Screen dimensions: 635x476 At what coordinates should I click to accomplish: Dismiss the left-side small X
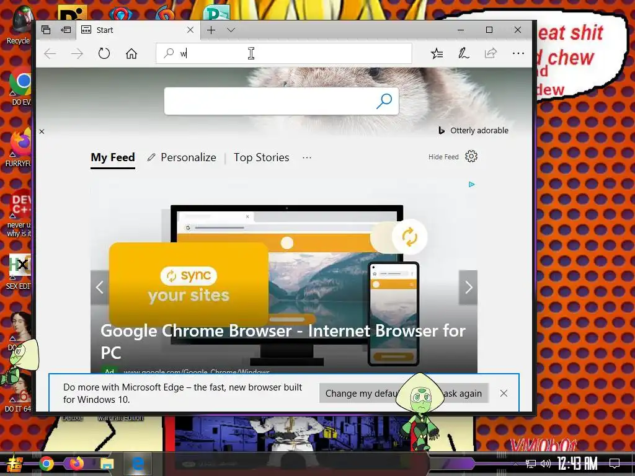pyautogui.click(x=42, y=131)
